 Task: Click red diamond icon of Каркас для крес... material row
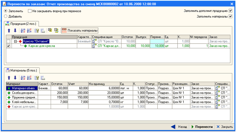[9, 107]
